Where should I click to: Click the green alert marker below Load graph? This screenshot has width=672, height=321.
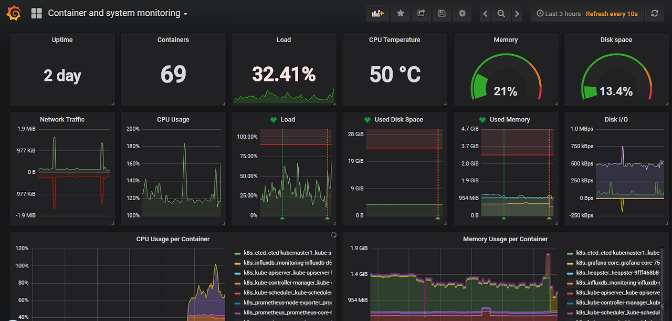point(282,218)
